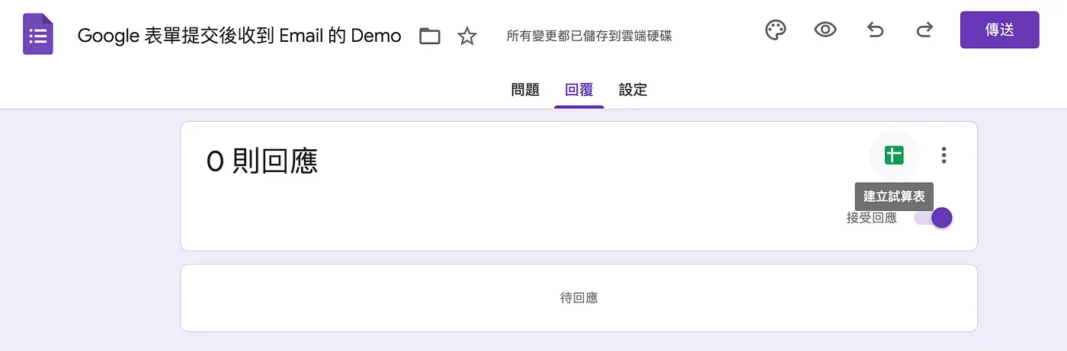1067x351 pixels.
Task: Click the 所有變更都已儲存到雲端硬碟 status text
Action: tap(589, 36)
